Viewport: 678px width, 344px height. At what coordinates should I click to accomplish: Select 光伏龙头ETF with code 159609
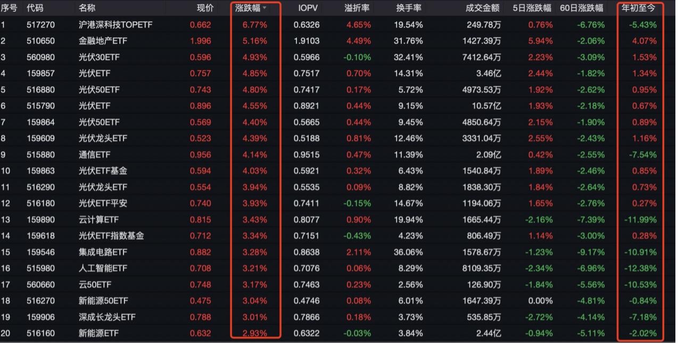(103, 138)
